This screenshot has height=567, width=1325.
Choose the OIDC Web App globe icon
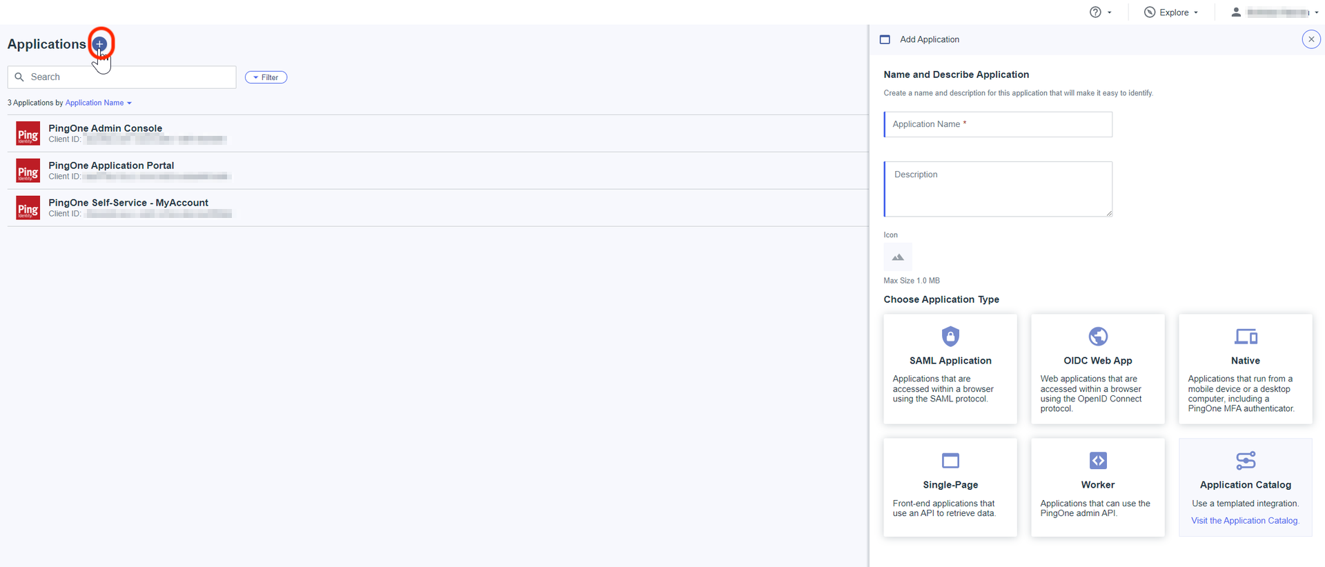coord(1097,337)
